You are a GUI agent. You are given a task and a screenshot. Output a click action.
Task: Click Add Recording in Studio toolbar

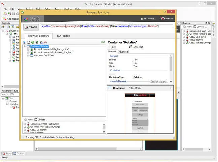(11, 19)
